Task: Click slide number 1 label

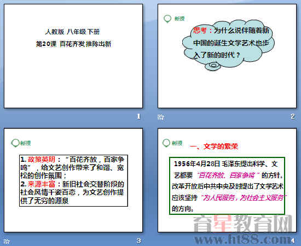Action: (x=138, y=116)
